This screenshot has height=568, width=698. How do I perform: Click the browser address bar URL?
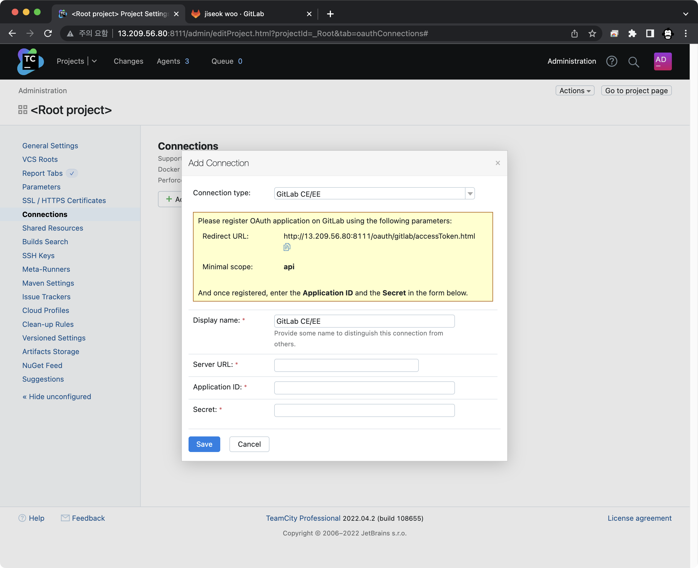pos(273,33)
